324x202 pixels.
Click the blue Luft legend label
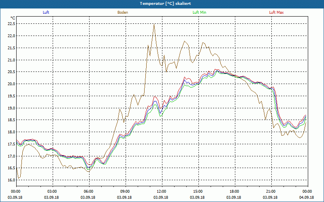tap(46, 13)
